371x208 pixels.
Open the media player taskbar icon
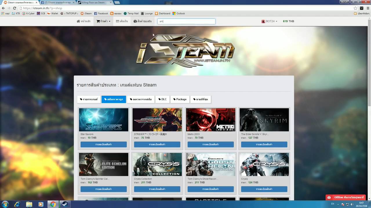41,204
